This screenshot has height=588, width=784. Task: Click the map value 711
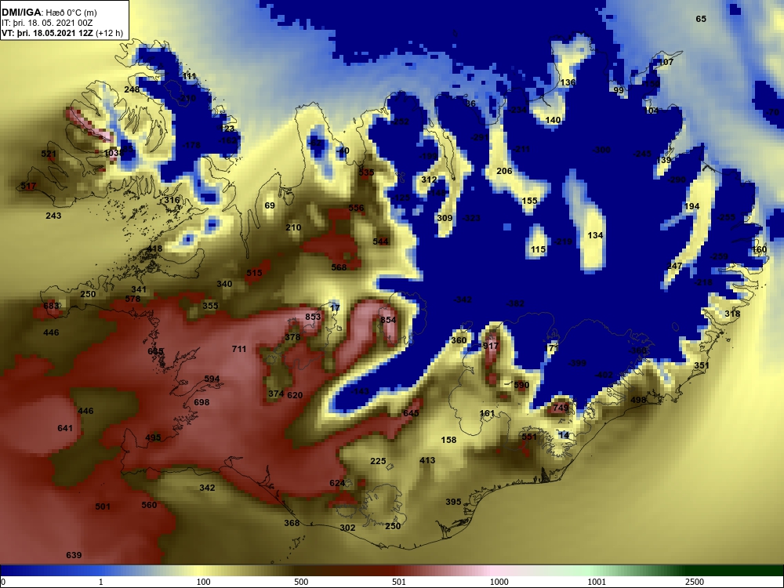click(x=239, y=349)
